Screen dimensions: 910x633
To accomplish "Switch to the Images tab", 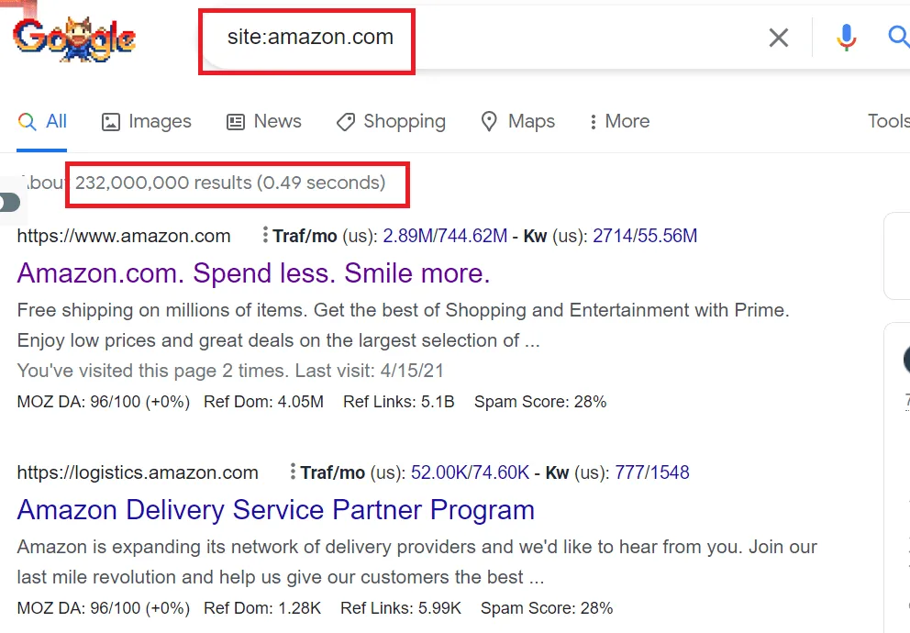I will 146,121.
